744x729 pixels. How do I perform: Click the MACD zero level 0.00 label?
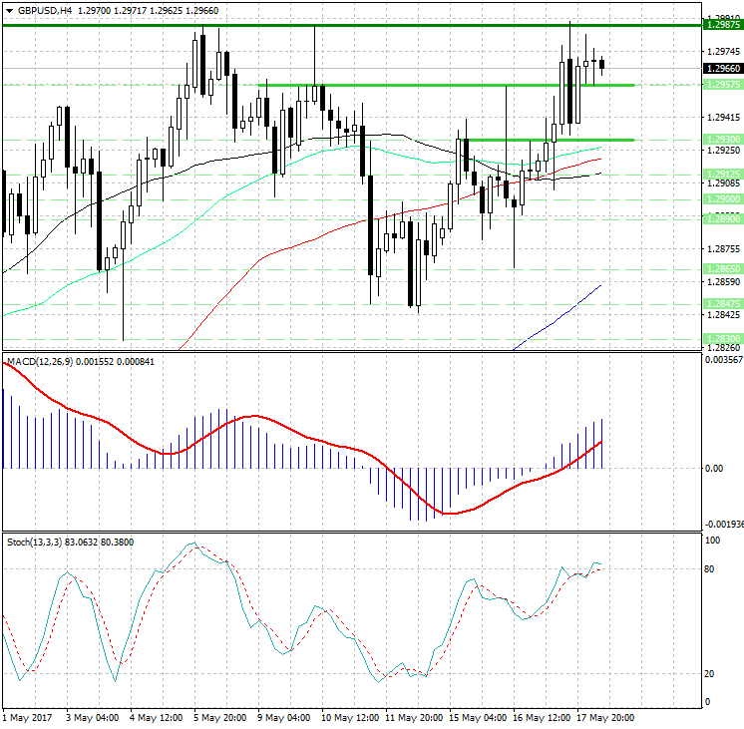(714, 468)
